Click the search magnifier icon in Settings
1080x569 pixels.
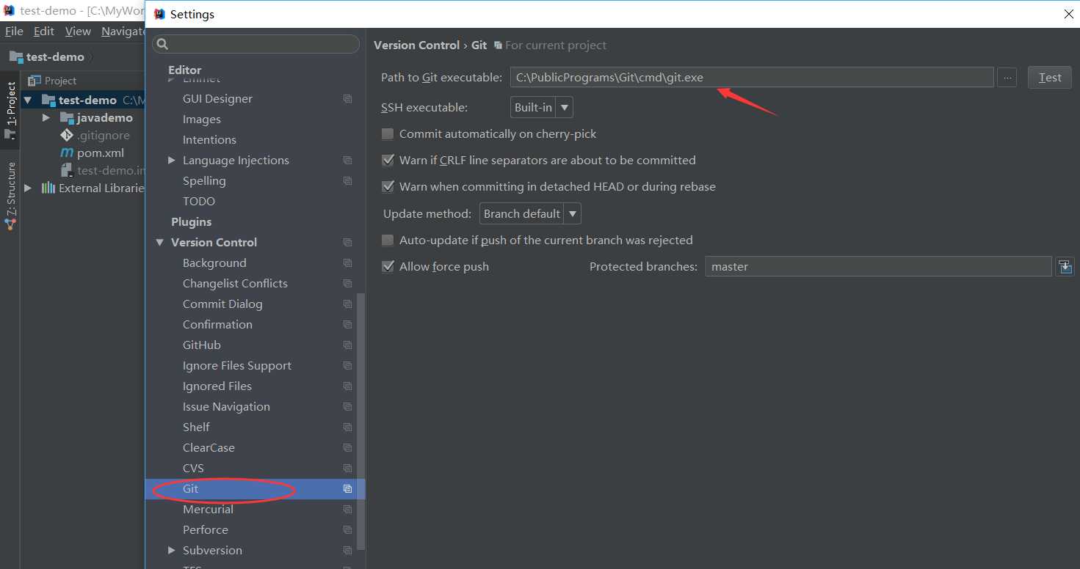click(163, 45)
